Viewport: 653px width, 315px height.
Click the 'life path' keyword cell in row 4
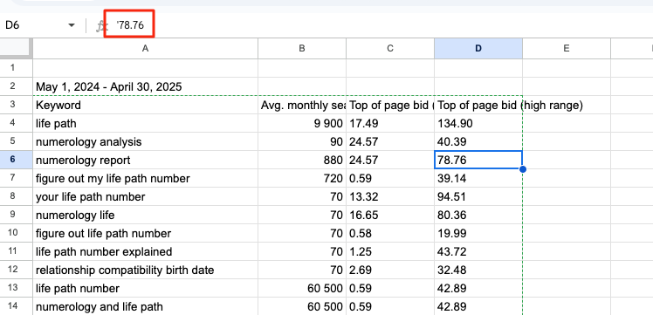pyautogui.click(x=145, y=123)
